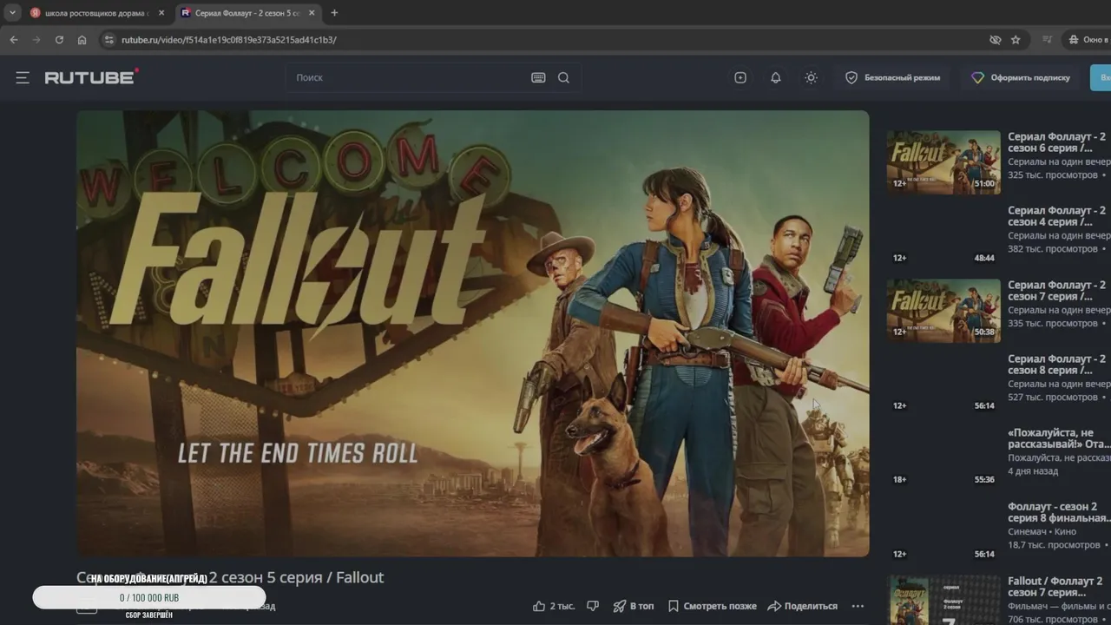The image size is (1111, 625).
Task: Select the Сериал Фоллаут 2 сезон 5 tab
Action: (x=247, y=13)
